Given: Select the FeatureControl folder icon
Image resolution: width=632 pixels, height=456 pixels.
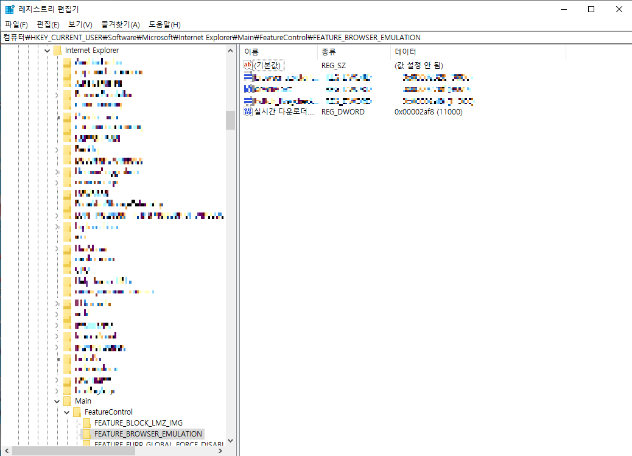Looking at the screenshot, I should 77,412.
